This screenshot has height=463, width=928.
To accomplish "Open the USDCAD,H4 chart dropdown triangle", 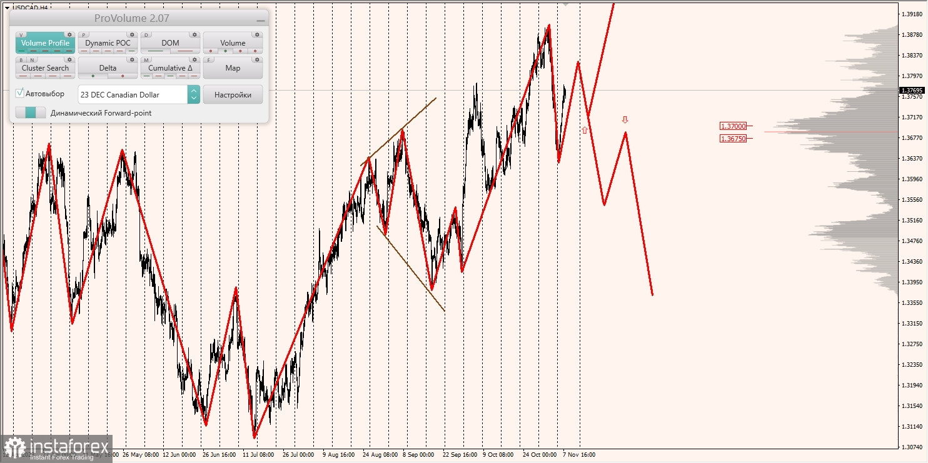I will (x=6, y=8).
